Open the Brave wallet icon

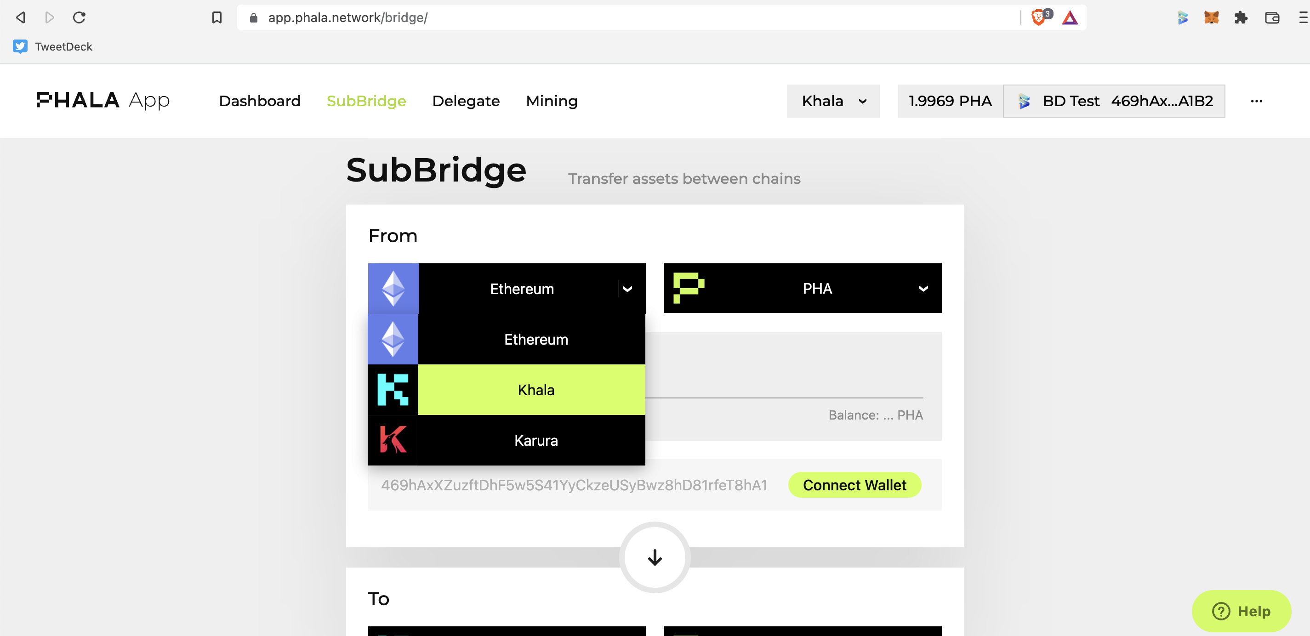point(1272,18)
